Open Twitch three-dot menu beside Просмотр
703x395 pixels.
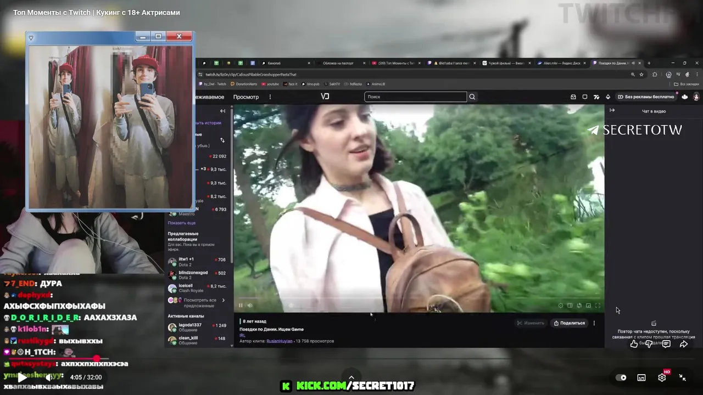(x=270, y=97)
